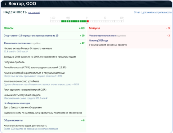
Task: Click 'Задолженность по налогам' line
Action: point(43,113)
